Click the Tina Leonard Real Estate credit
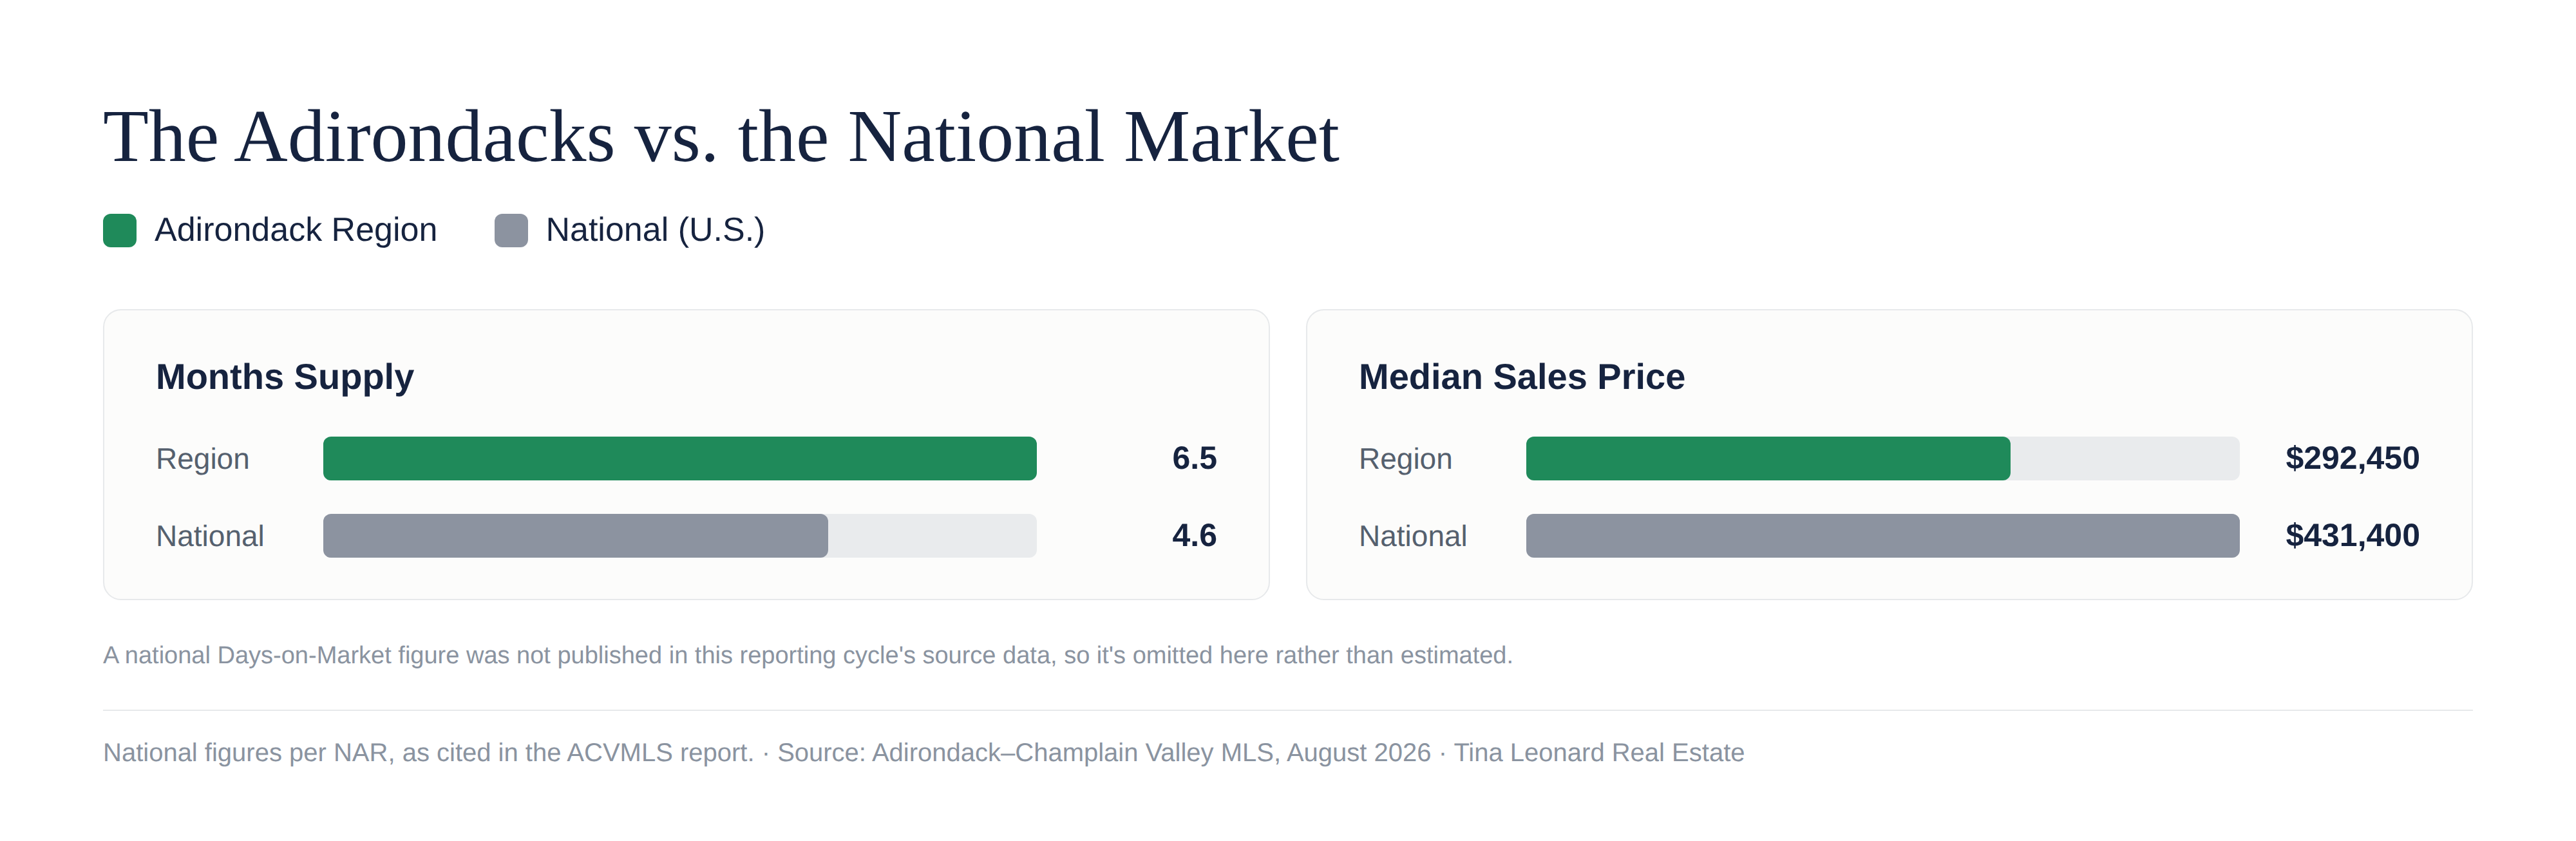Image resolution: width=2576 pixels, height=841 pixels. click(x=1599, y=752)
